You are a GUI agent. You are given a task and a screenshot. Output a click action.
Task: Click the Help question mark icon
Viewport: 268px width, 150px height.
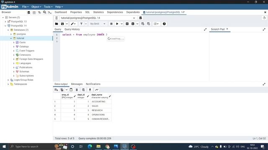click(x=164, y=24)
